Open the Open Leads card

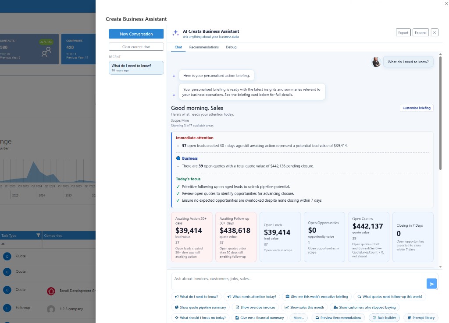[280, 237]
